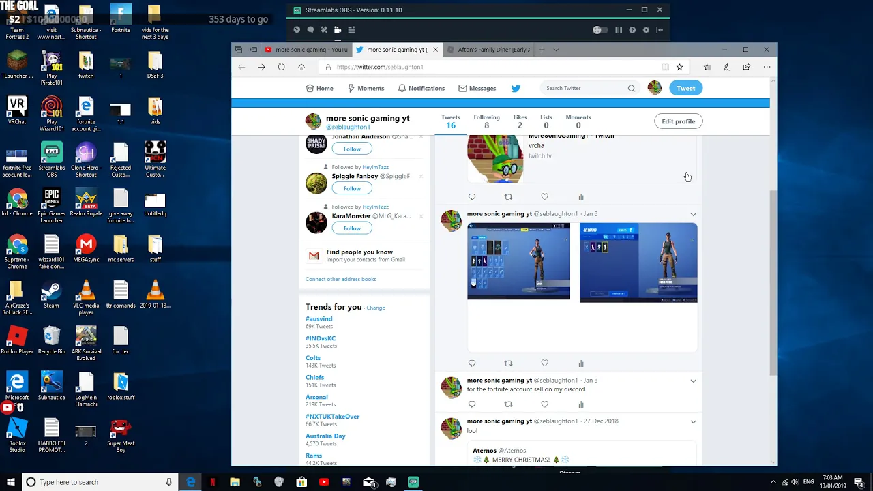Click the Streamlabs collapse chat arrow icon

click(x=660, y=29)
